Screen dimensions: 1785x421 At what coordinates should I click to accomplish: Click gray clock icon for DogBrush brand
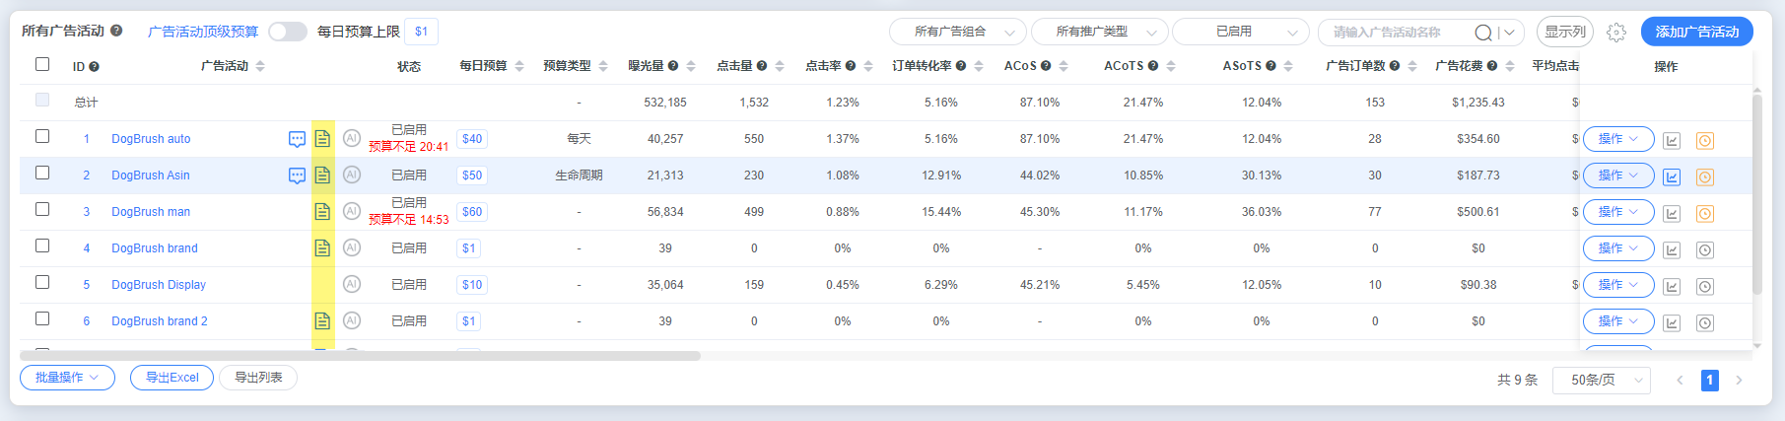(x=1705, y=250)
